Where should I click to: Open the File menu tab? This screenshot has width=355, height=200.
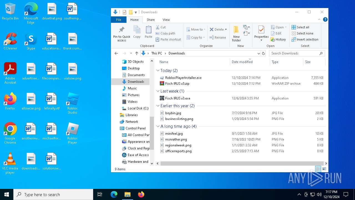pos(119,20)
